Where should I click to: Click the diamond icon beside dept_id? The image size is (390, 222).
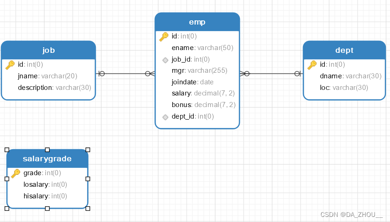(164, 117)
